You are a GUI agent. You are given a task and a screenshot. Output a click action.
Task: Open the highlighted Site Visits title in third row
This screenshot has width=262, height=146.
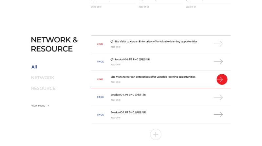(x=153, y=77)
